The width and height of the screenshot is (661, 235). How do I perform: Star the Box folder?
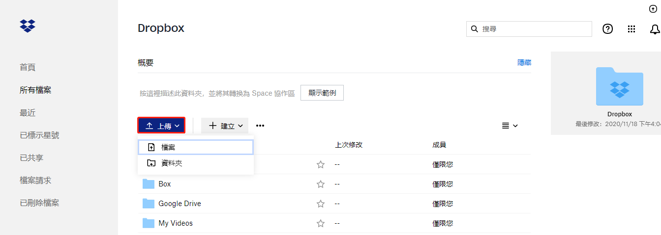pos(321,184)
